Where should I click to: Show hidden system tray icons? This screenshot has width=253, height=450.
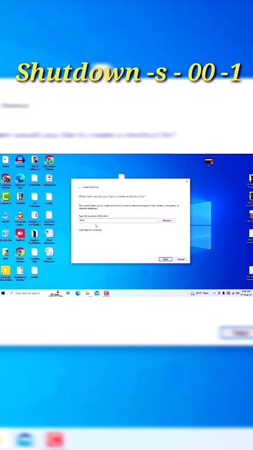tap(214, 293)
